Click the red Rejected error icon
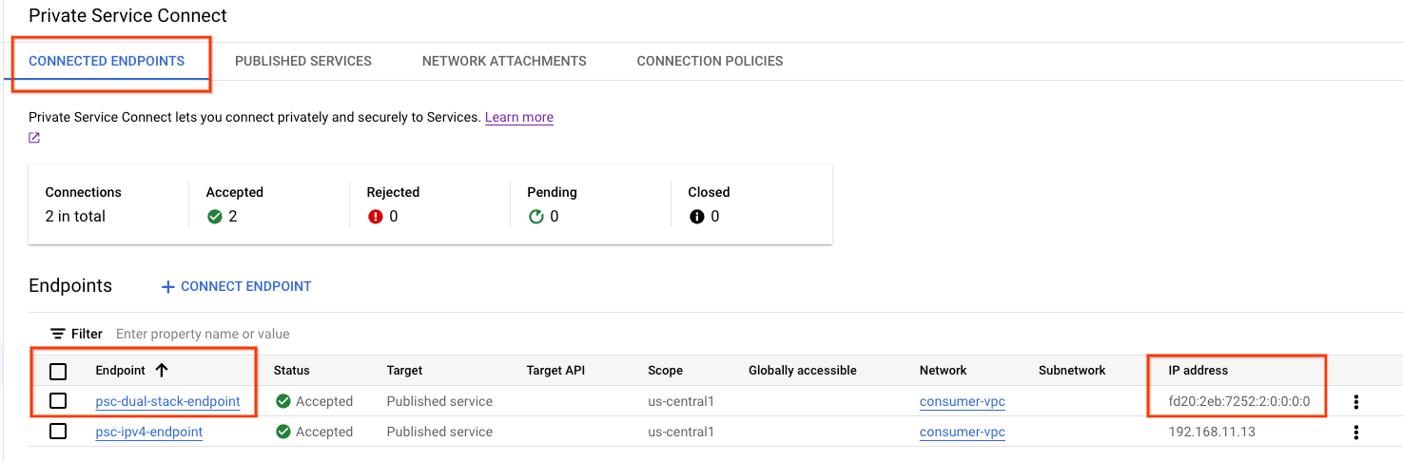The width and height of the screenshot is (1403, 462). [376, 217]
